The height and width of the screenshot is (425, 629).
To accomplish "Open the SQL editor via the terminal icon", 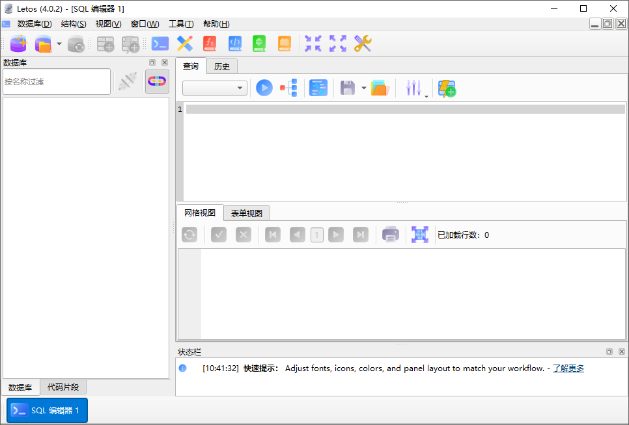I will click(160, 44).
